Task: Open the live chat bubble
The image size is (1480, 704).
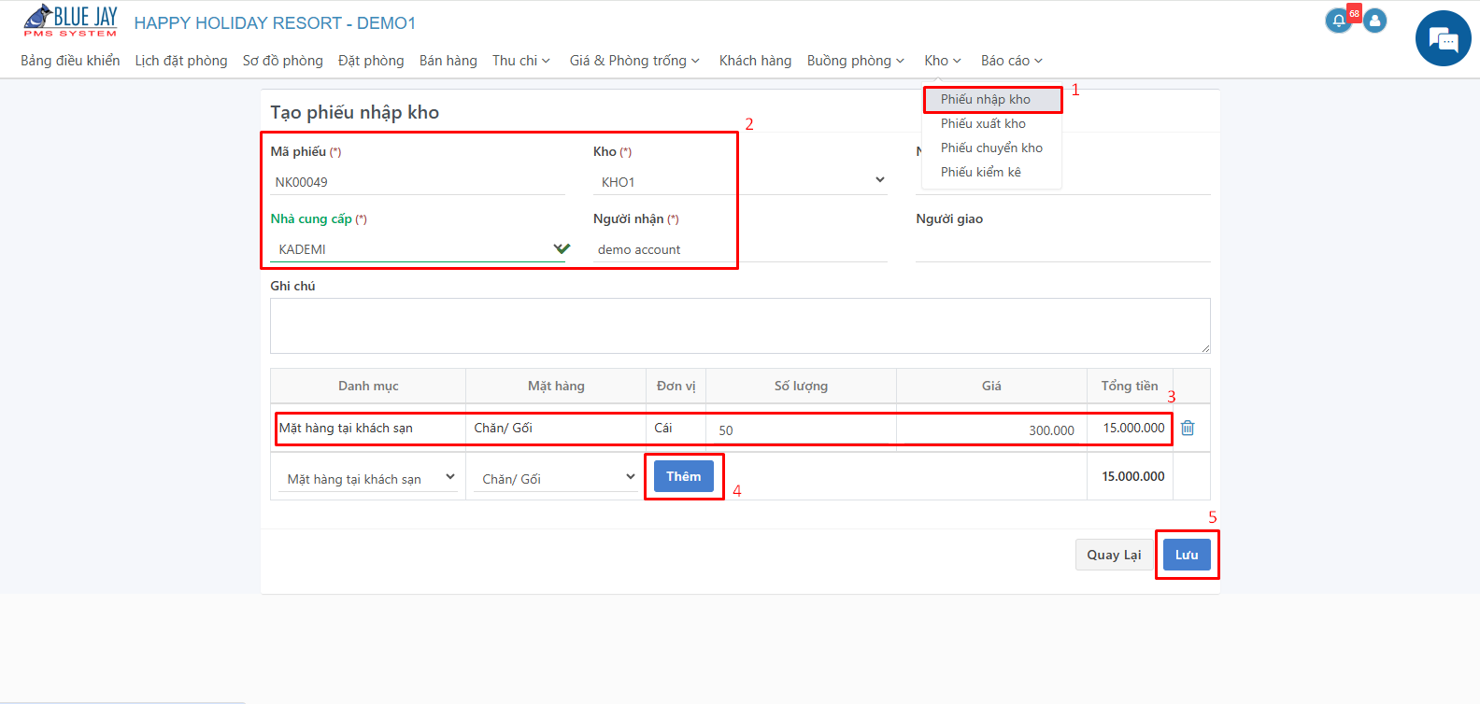Action: [x=1444, y=38]
